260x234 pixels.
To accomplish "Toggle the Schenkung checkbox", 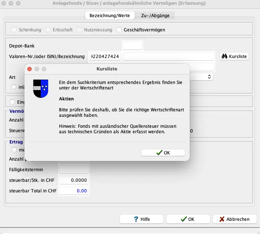I will [14, 30].
